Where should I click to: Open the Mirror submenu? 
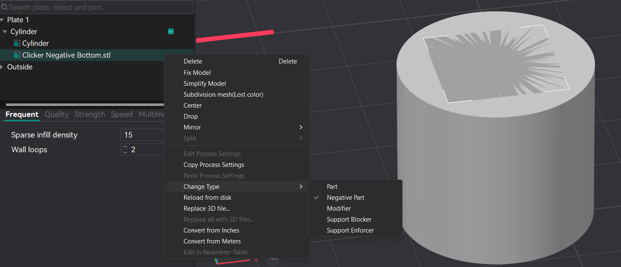[237, 127]
